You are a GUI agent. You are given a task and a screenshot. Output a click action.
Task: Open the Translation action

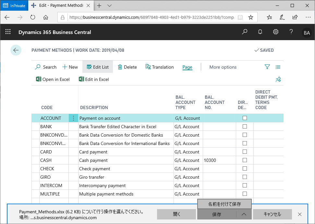[x=160, y=67]
